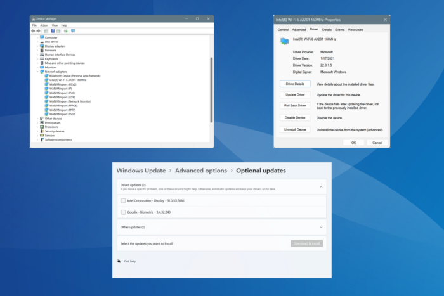Select the Computer category icon
The width and height of the screenshot is (444, 296).
click(42, 37)
